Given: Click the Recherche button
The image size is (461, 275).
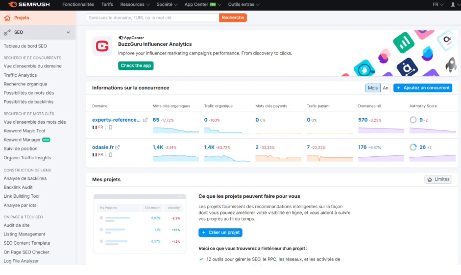Looking at the screenshot, I should [x=233, y=18].
